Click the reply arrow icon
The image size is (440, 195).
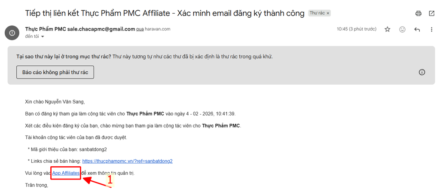coord(417,29)
